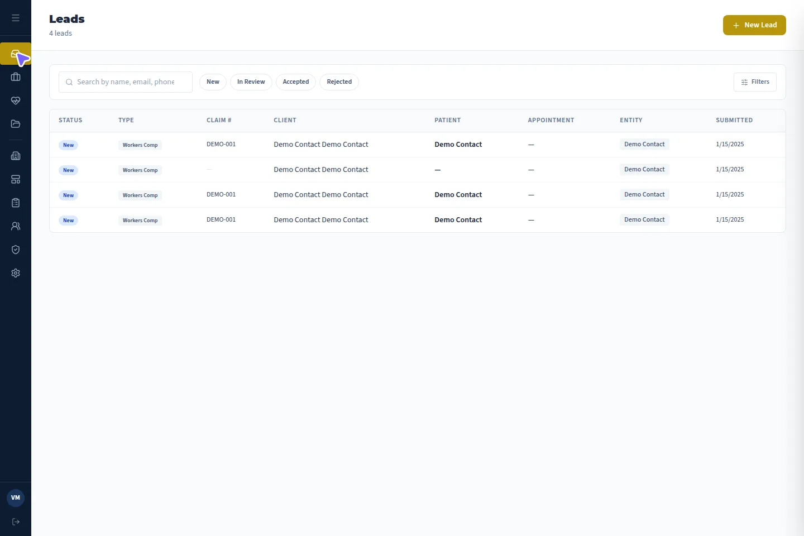
Task: Click the CLAIM # column header
Action: point(219,120)
